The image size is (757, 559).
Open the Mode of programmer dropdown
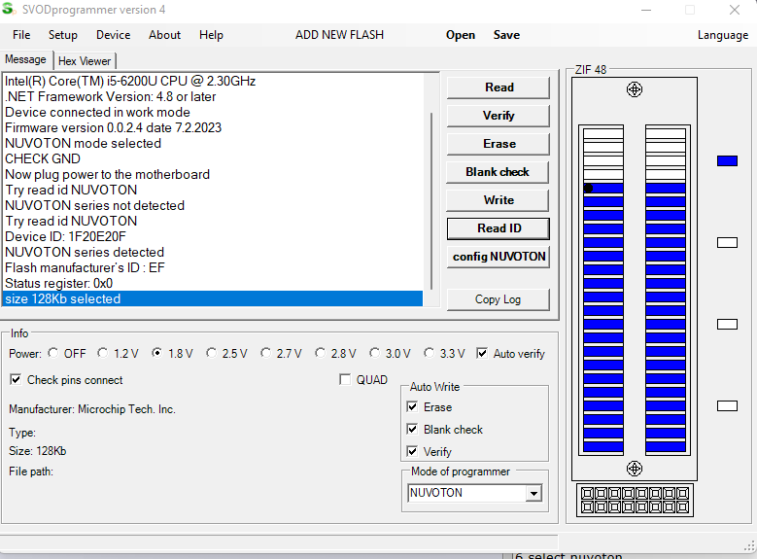533,494
